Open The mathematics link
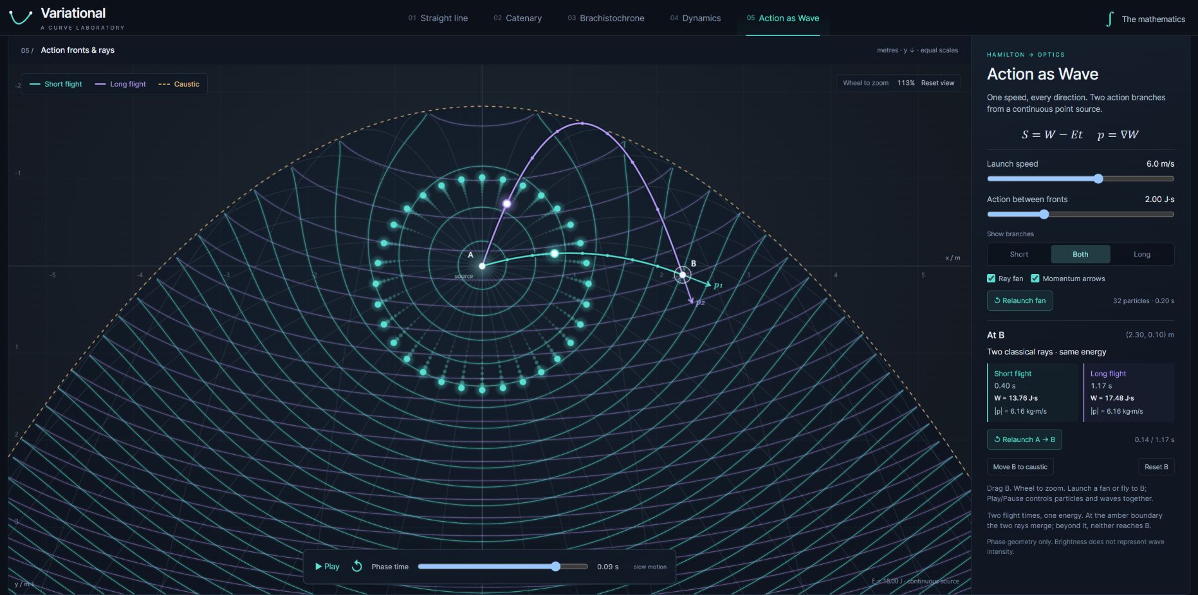 click(1153, 19)
